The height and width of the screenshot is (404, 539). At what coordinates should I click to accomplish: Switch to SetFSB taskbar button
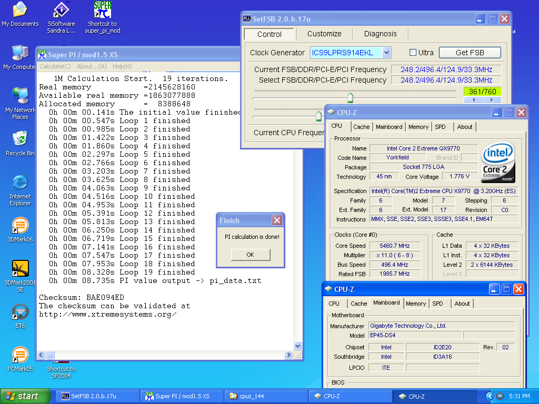click(x=97, y=396)
